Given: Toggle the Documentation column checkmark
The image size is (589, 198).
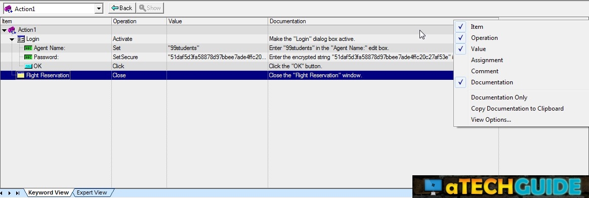Looking at the screenshot, I should (460, 82).
